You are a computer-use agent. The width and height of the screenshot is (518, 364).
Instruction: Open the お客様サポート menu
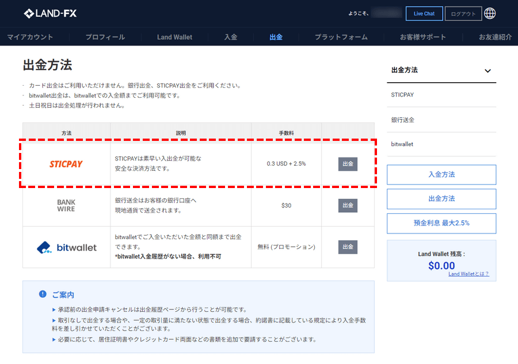coord(423,37)
